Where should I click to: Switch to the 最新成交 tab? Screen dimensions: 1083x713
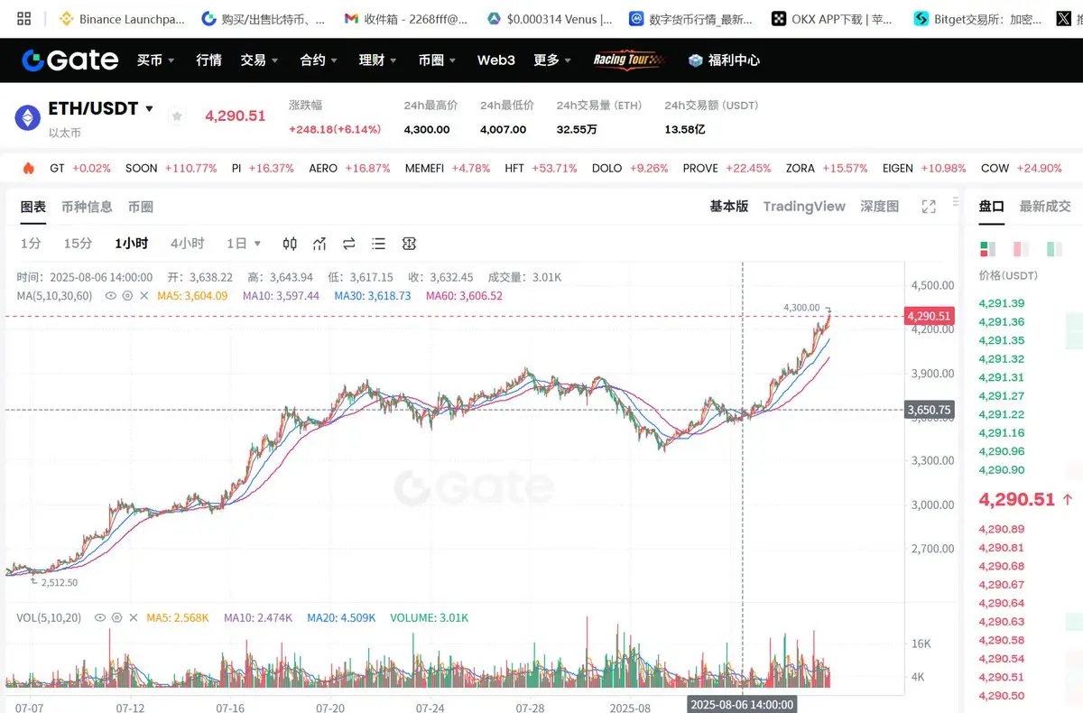(1045, 207)
